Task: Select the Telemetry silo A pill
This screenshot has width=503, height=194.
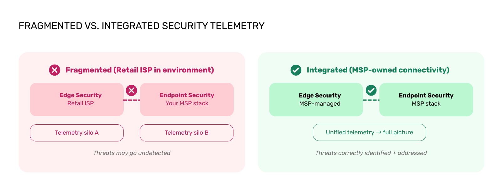Action: click(x=77, y=133)
